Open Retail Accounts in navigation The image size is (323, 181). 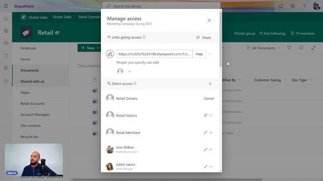coord(32,104)
